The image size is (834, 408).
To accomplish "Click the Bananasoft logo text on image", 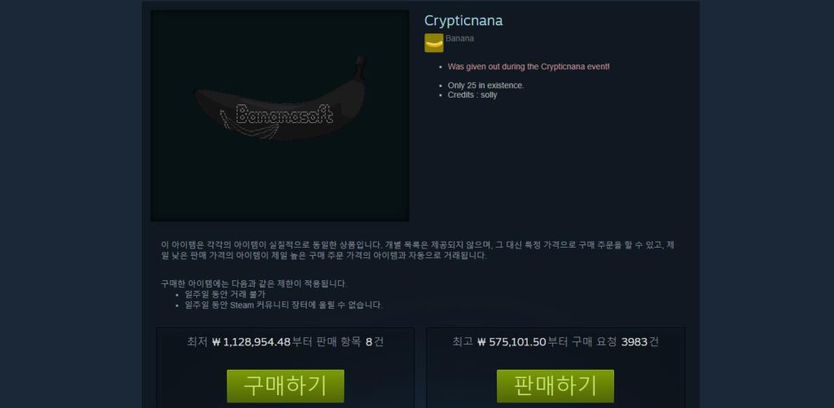I will click(284, 114).
